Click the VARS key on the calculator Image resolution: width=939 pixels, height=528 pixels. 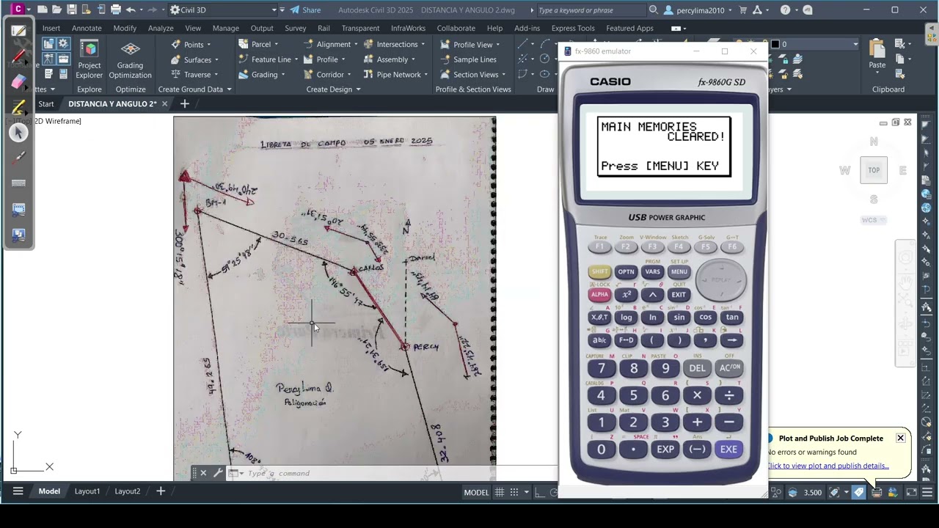(652, 271)
